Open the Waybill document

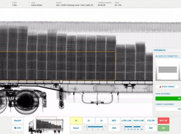(x=18, y=121)
